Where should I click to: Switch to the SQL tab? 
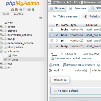tap(95, 8)
